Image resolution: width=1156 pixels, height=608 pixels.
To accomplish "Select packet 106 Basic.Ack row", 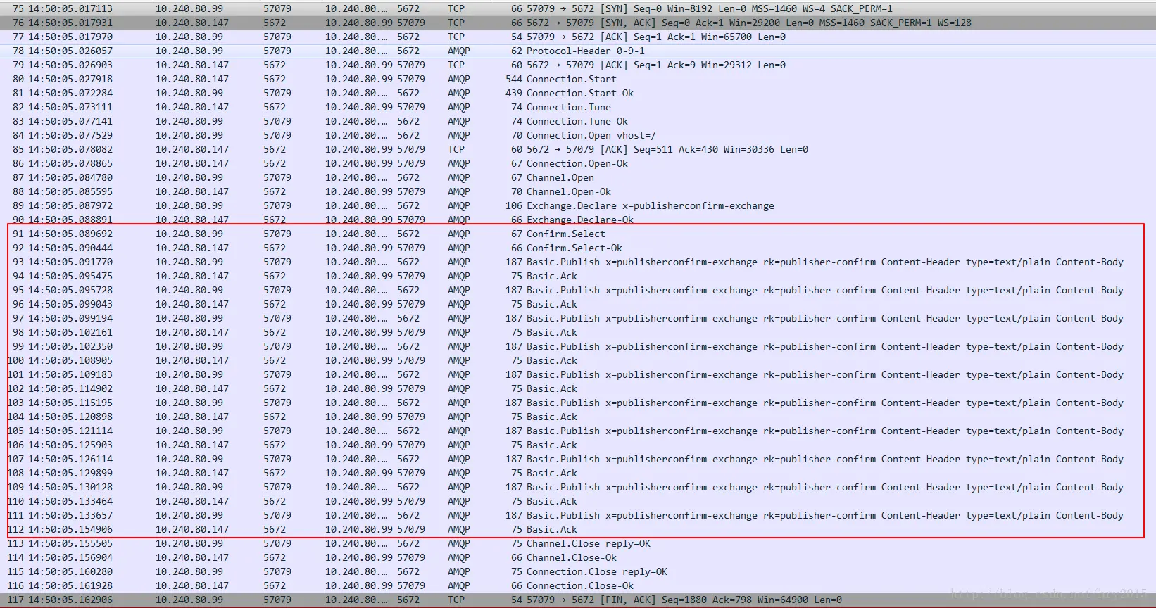I will coord(578,445).
